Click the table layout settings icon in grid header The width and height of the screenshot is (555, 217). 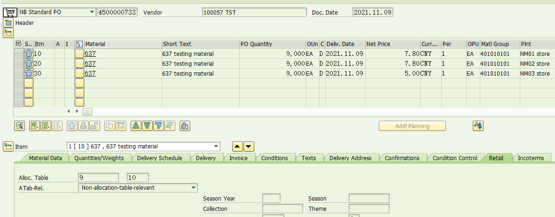(19, 44)
